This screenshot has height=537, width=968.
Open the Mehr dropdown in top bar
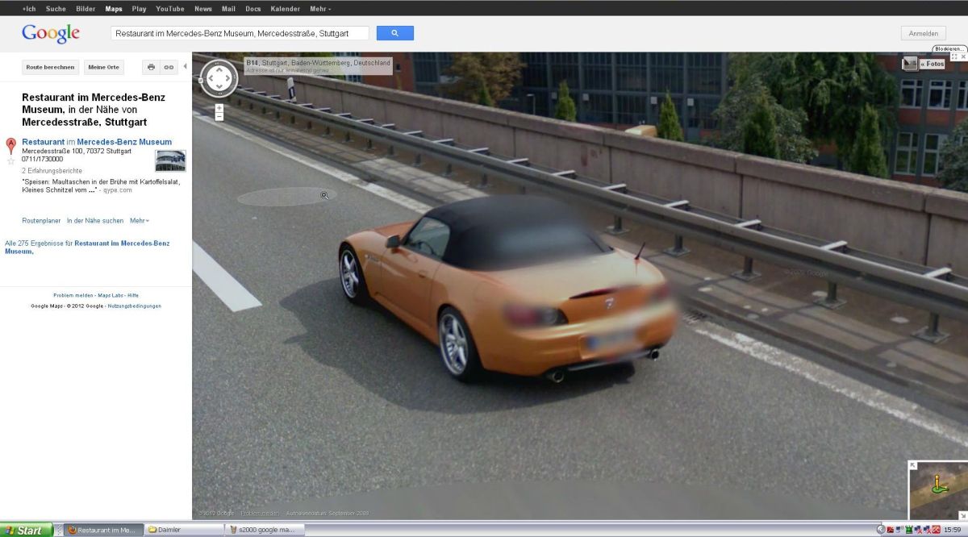click(x=319, y=9)
